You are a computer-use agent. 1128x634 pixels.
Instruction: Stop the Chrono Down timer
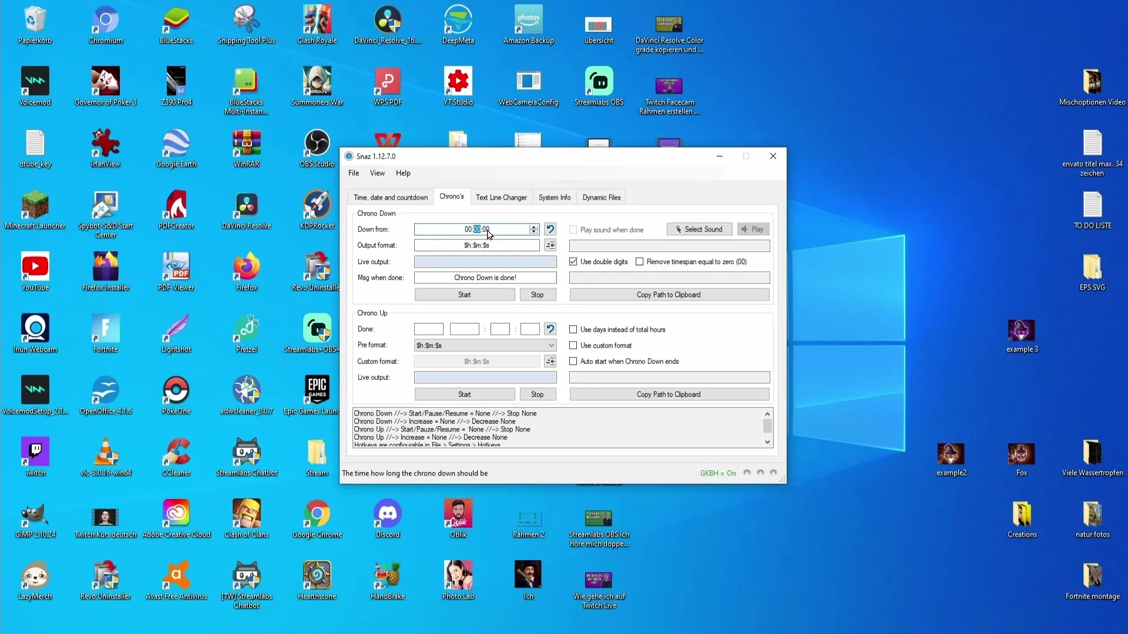538,295
